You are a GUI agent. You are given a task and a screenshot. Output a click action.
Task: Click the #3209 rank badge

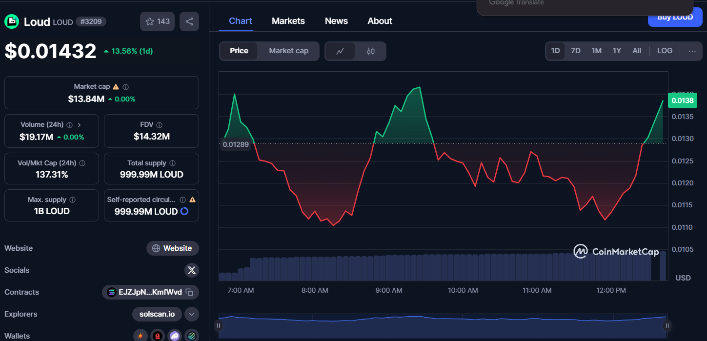[x=91, y=21]
